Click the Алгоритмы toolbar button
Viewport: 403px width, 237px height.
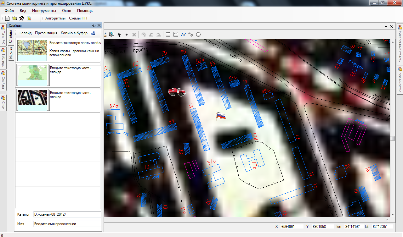coord(55,18)
